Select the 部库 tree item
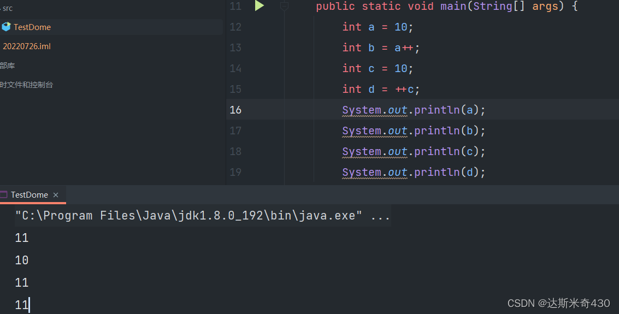The width and height of the screenshot is (619, 314). (x=7, y=66)
